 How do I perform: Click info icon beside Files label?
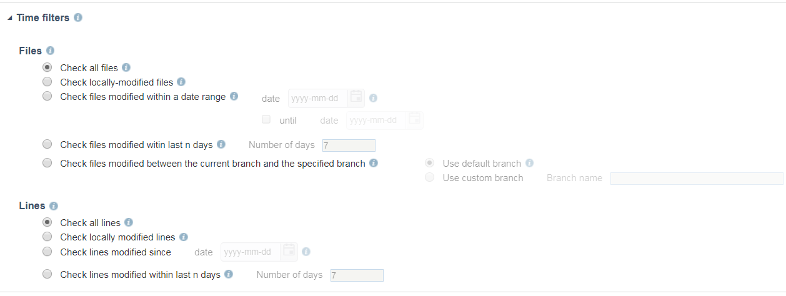[x=51, y=51]
